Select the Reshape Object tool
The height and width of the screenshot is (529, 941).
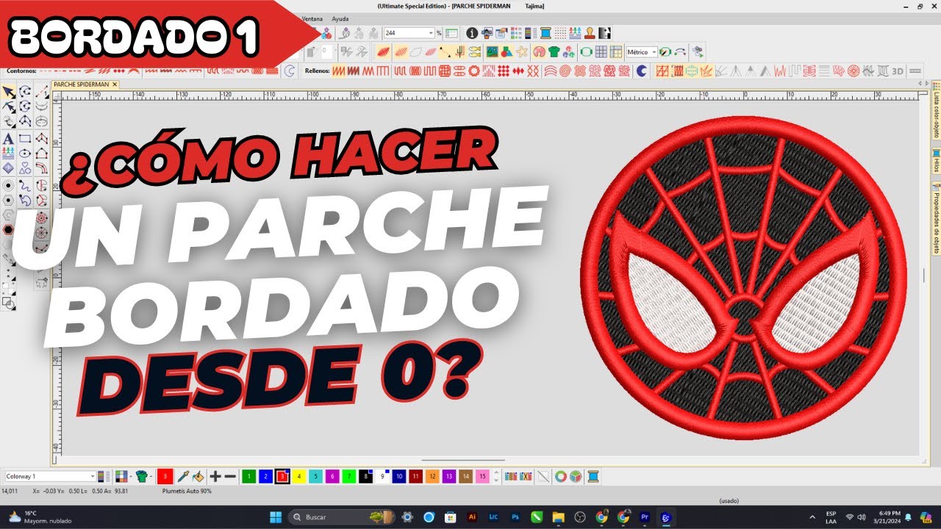[8, 107]
